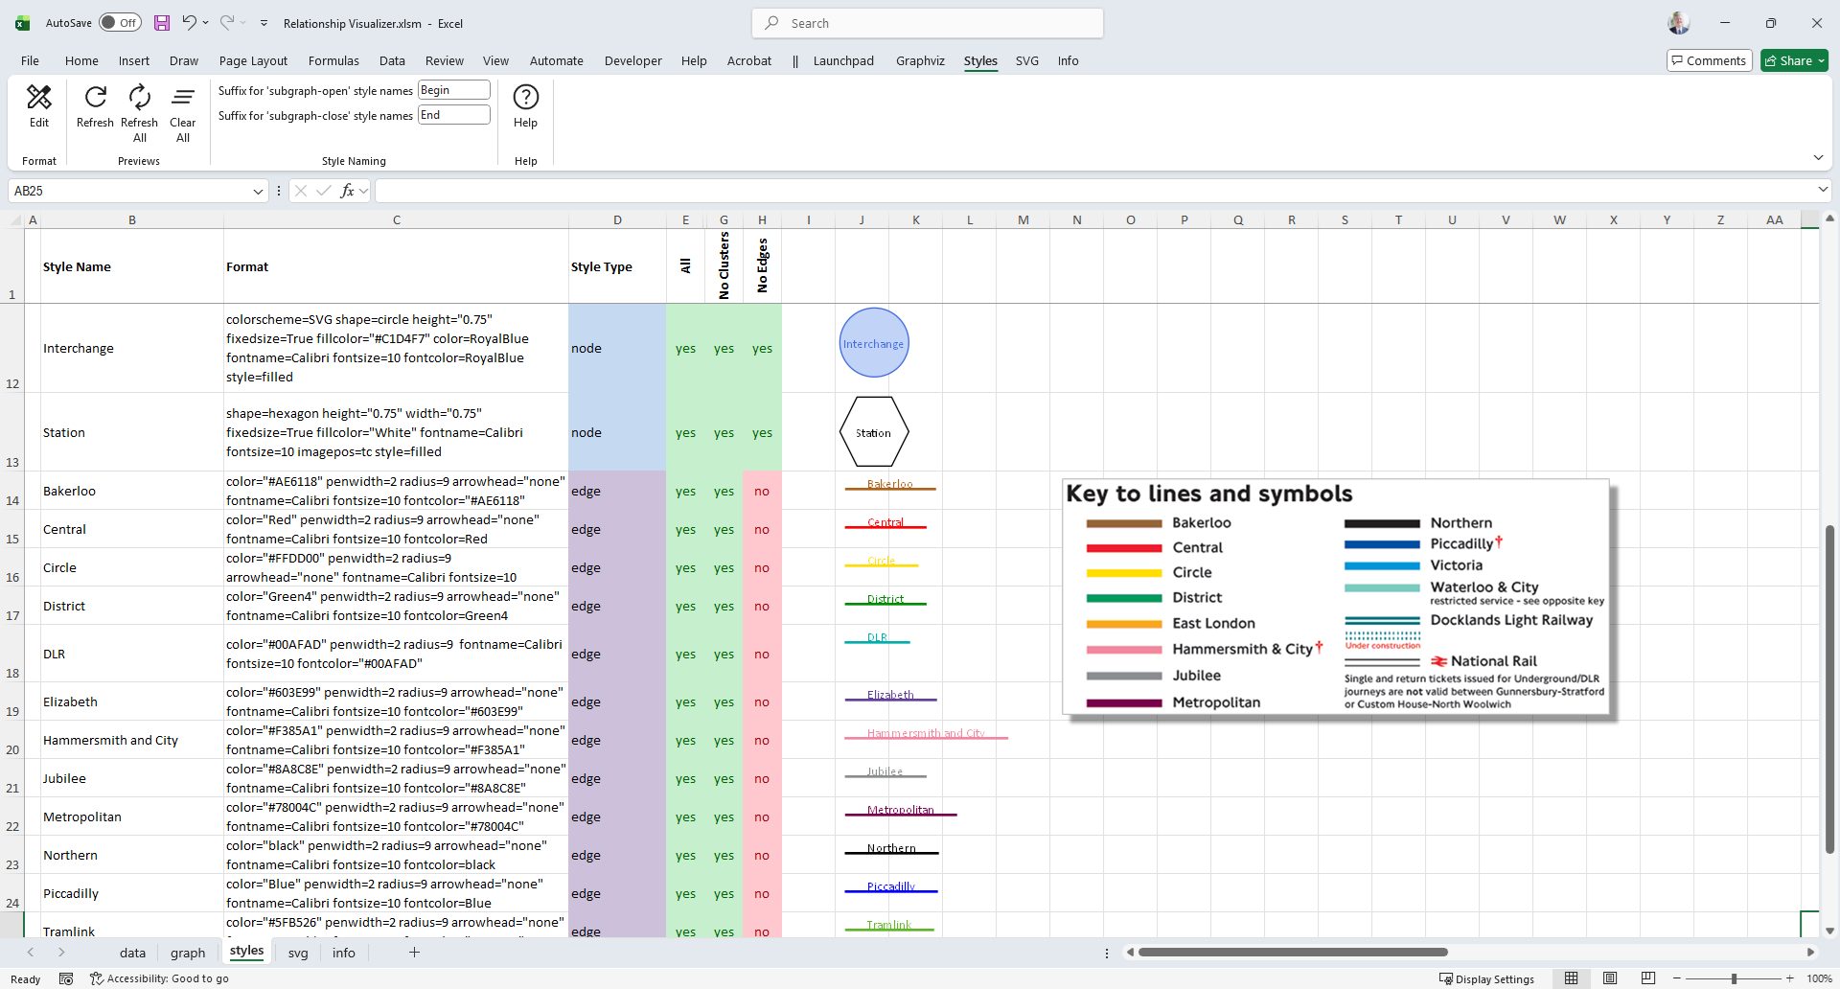The image size is (1840, 989).
Task: Toggle the AutoSave switch
Action: (120, 23)
